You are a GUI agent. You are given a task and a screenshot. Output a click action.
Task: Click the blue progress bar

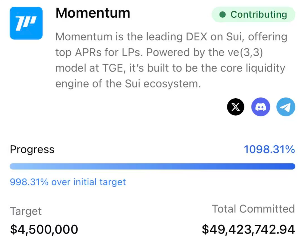tap(152, 167)
